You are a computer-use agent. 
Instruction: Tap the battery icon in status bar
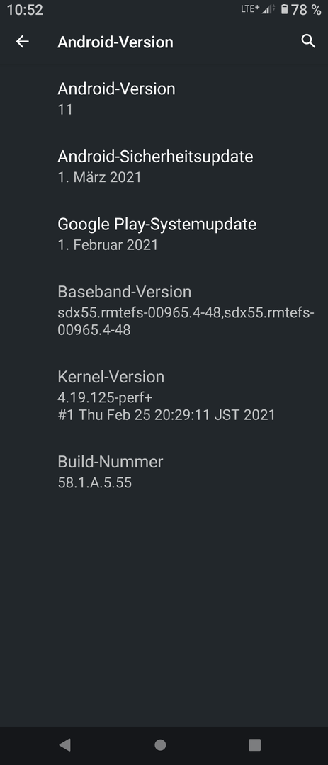tap(284, 9)
